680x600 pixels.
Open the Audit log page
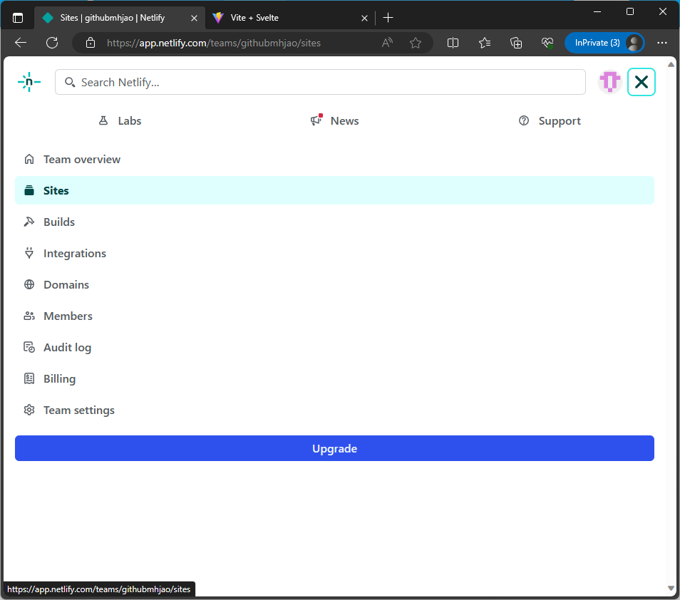(x=334, y=347)
